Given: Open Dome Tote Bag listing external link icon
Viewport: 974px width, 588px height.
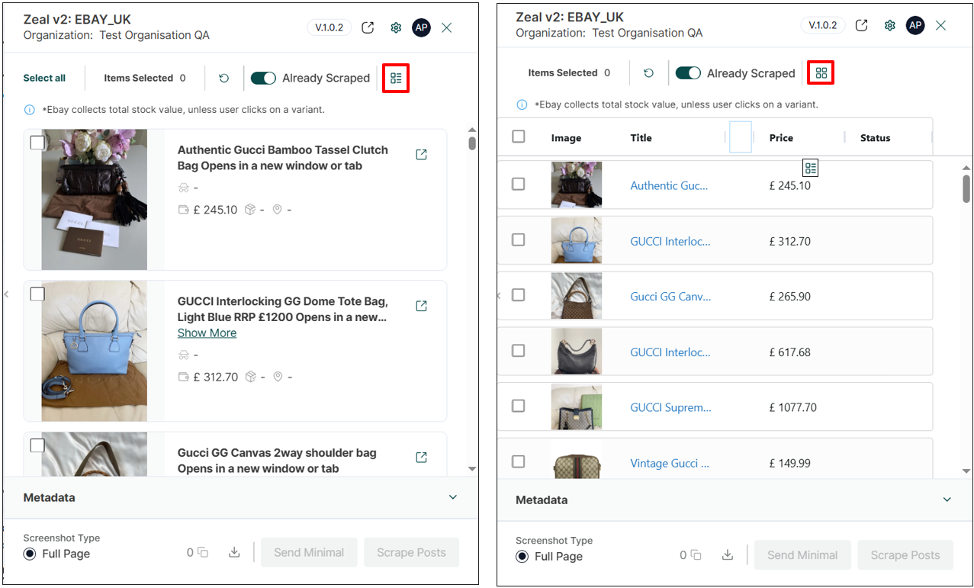Looking at the screenshot, I should click(x=421, y=306).
